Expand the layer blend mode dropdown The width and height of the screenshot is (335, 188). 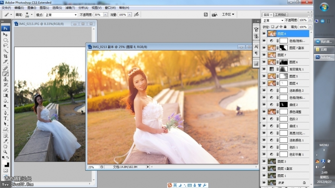pyautogui.click(x=273, y=20)
